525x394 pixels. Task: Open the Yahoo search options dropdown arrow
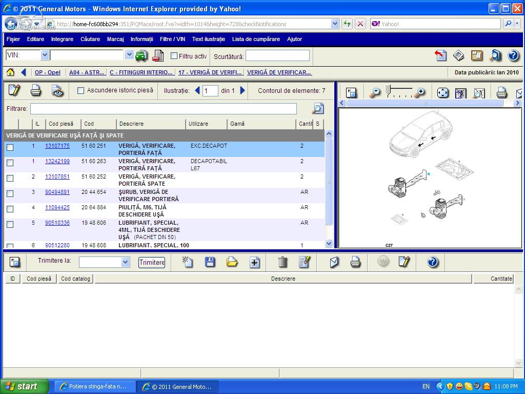517,24
